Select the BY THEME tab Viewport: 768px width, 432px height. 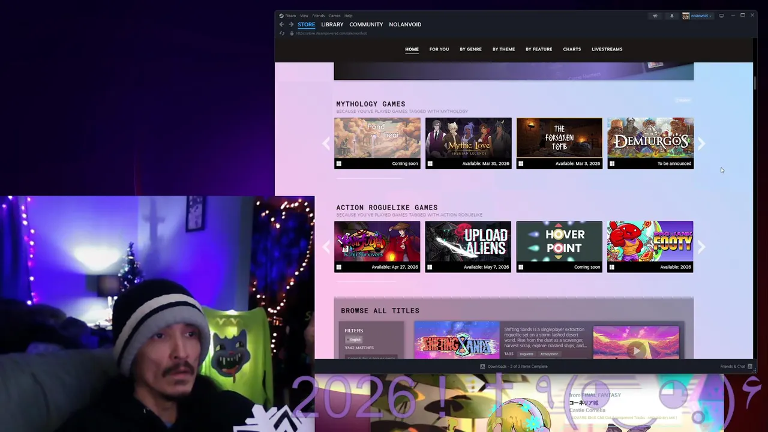pos(503,49)
